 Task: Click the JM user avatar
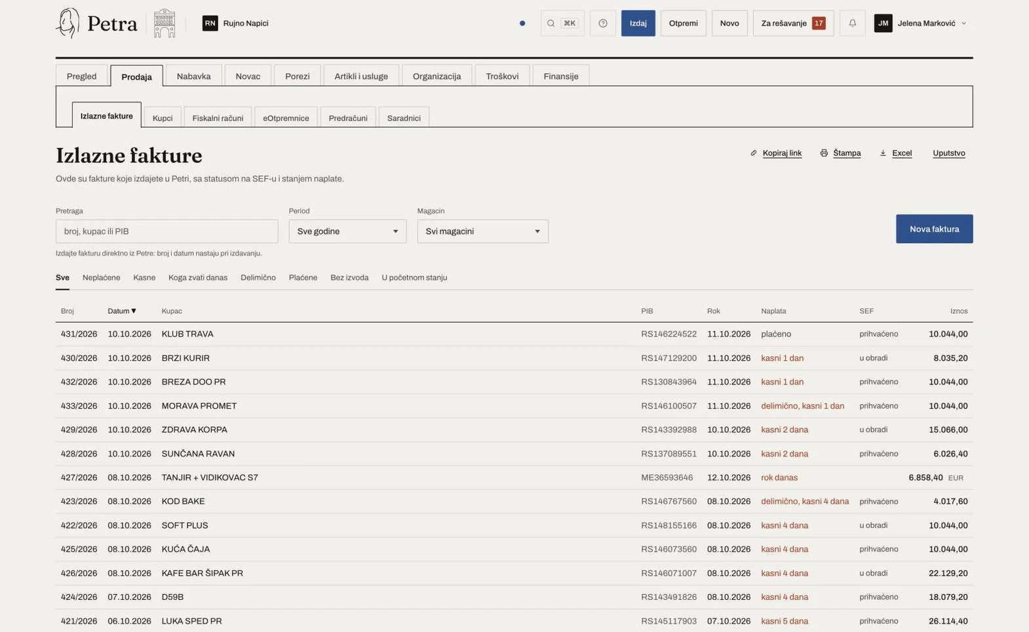(x=883, y=23)
